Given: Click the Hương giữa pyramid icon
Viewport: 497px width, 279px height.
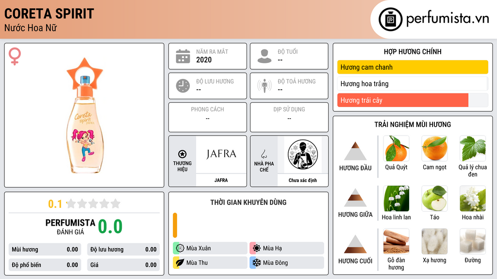Looking at the screenshot, I should 355,198.
